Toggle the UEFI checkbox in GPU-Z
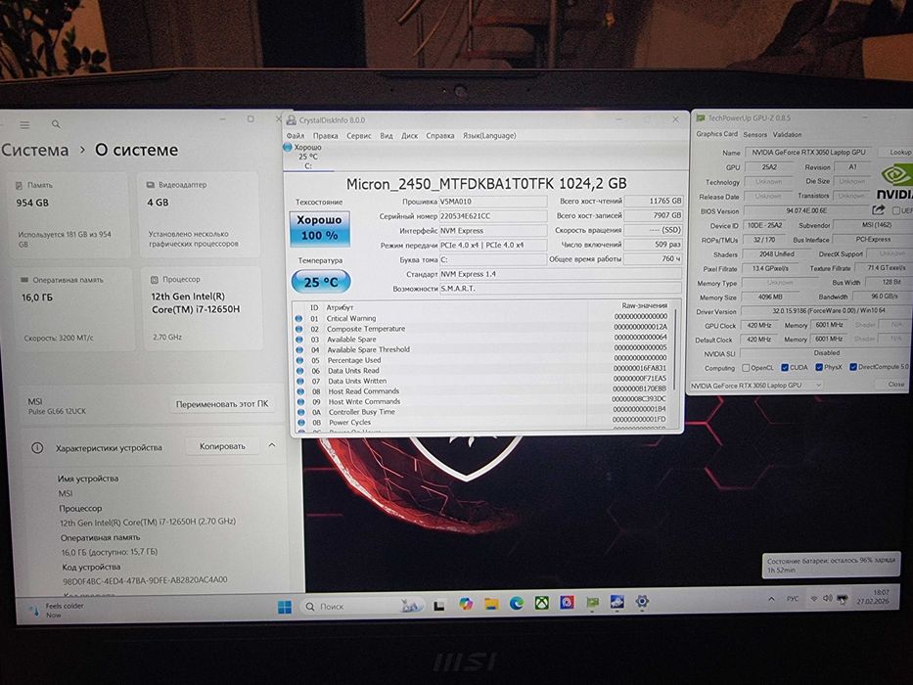This screenshot has height=685, width=913. (x=896, y=210)
